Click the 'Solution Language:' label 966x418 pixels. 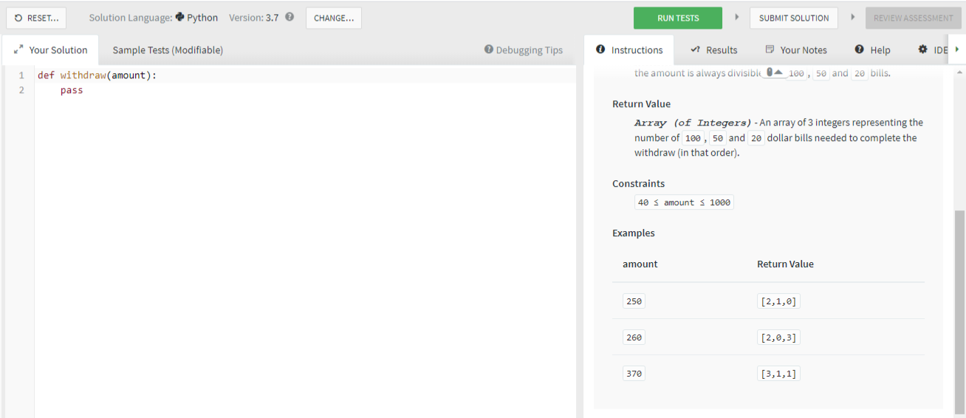pyautogui.click(x=131, y=18)
